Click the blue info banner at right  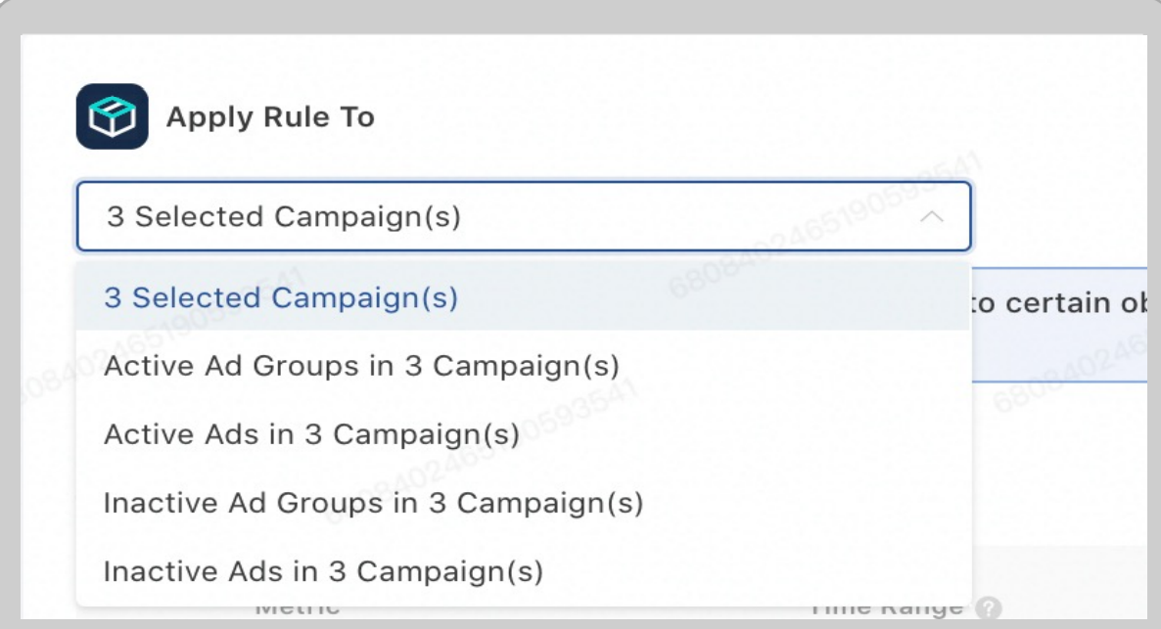pos(1057,323)
